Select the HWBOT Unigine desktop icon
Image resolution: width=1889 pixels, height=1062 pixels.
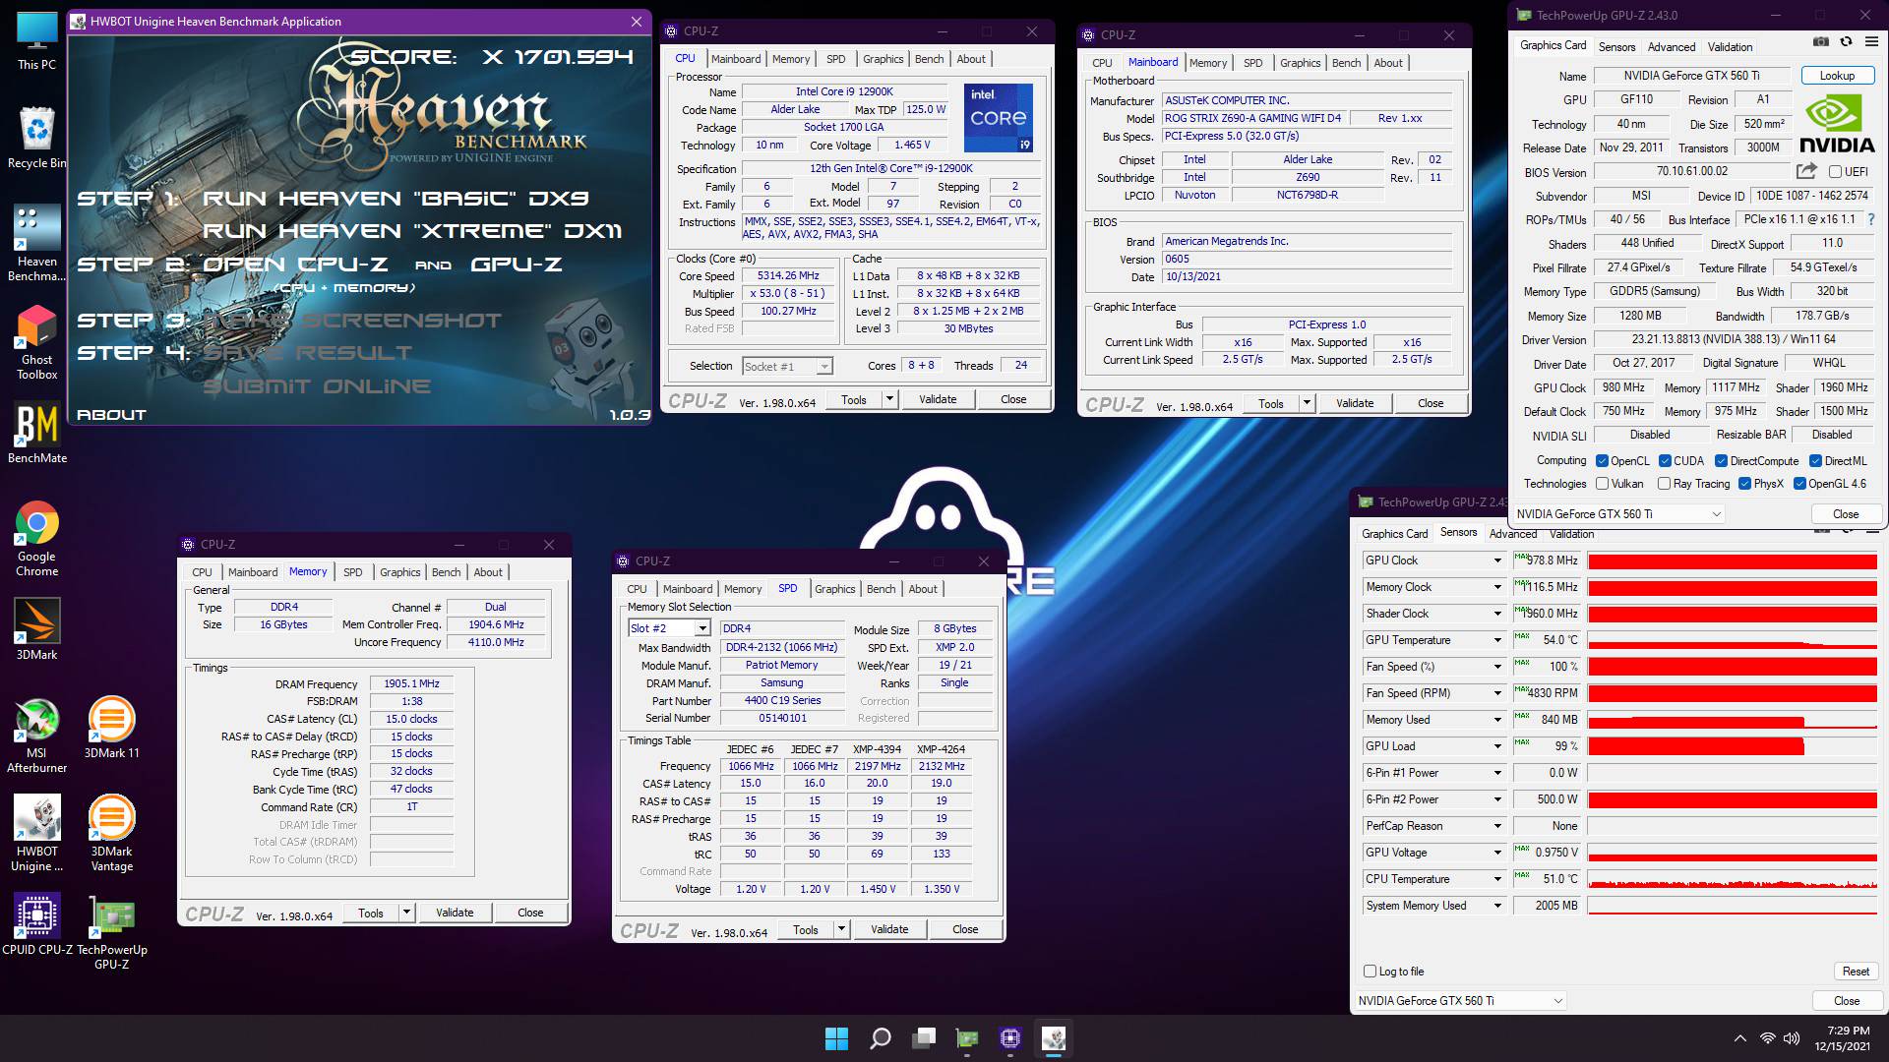point(36,834)
